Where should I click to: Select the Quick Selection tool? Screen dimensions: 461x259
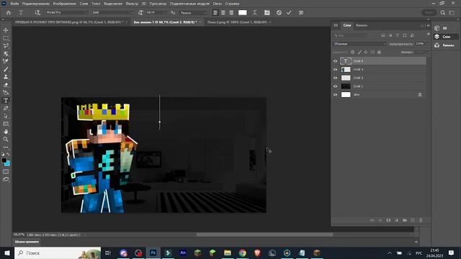pos(6,54)
